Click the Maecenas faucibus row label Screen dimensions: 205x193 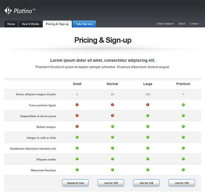click(x=43, y=170)
